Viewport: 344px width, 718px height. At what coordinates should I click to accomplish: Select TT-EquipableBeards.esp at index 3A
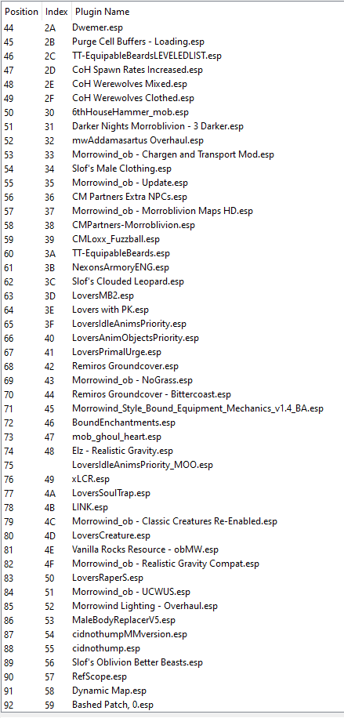[121, 253]
